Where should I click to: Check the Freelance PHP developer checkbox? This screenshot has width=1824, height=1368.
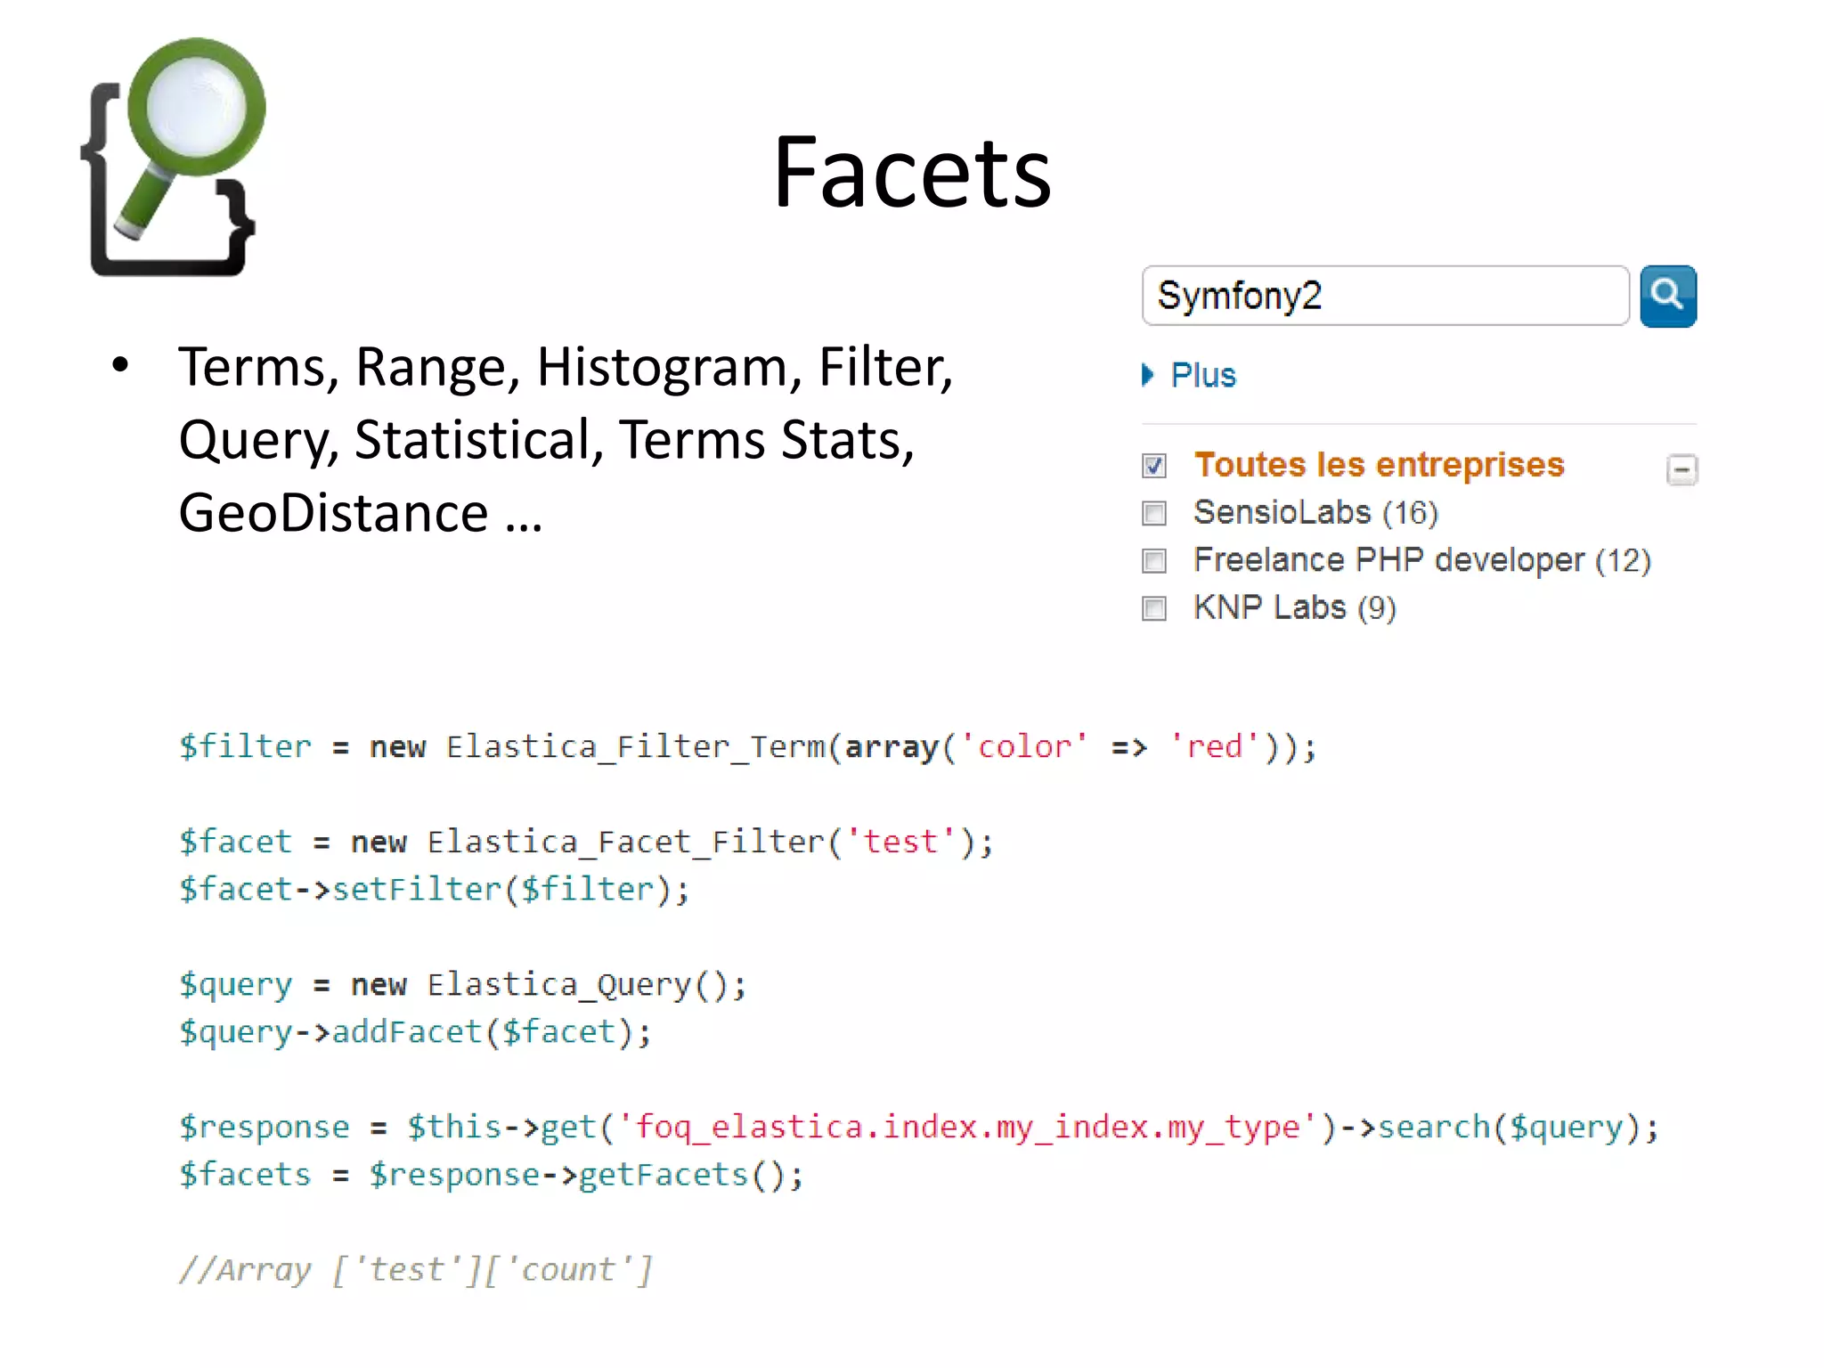[x=1154, y=560]
